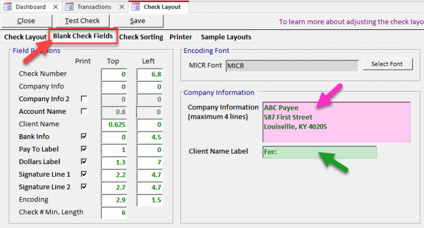Click Check Number Left field showing 6.8

coord(150,75)
